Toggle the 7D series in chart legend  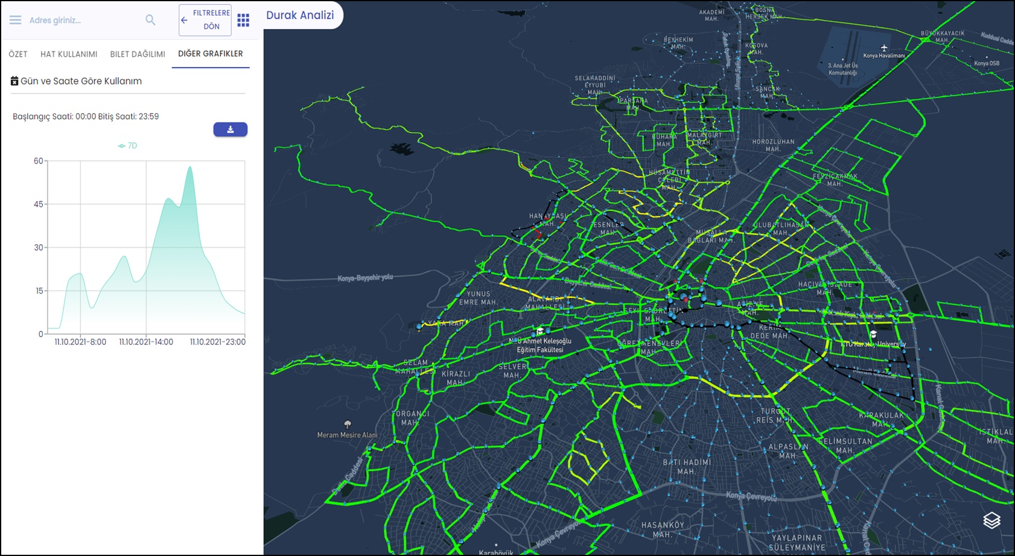(128, 146)
